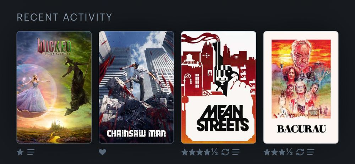355x164 pixels.
Task: Click the rewatch arrows icon under Bacurau
Action: pyautogui.click(x=300, y=152)
